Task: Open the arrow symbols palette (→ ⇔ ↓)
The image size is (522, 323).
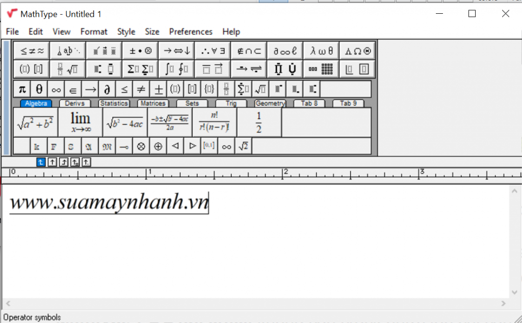Action: point(176,51)
